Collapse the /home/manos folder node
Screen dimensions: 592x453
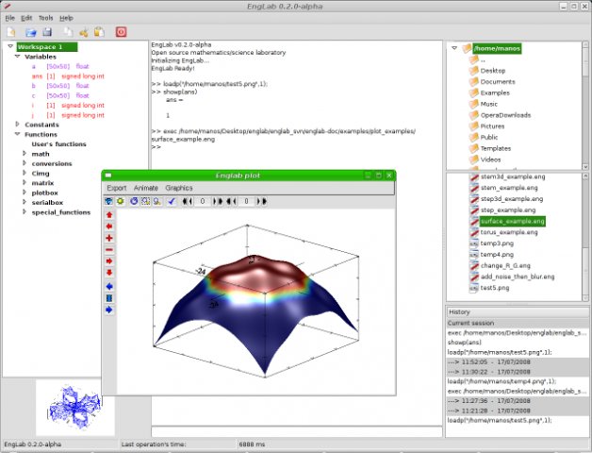(x=455, y=48)
